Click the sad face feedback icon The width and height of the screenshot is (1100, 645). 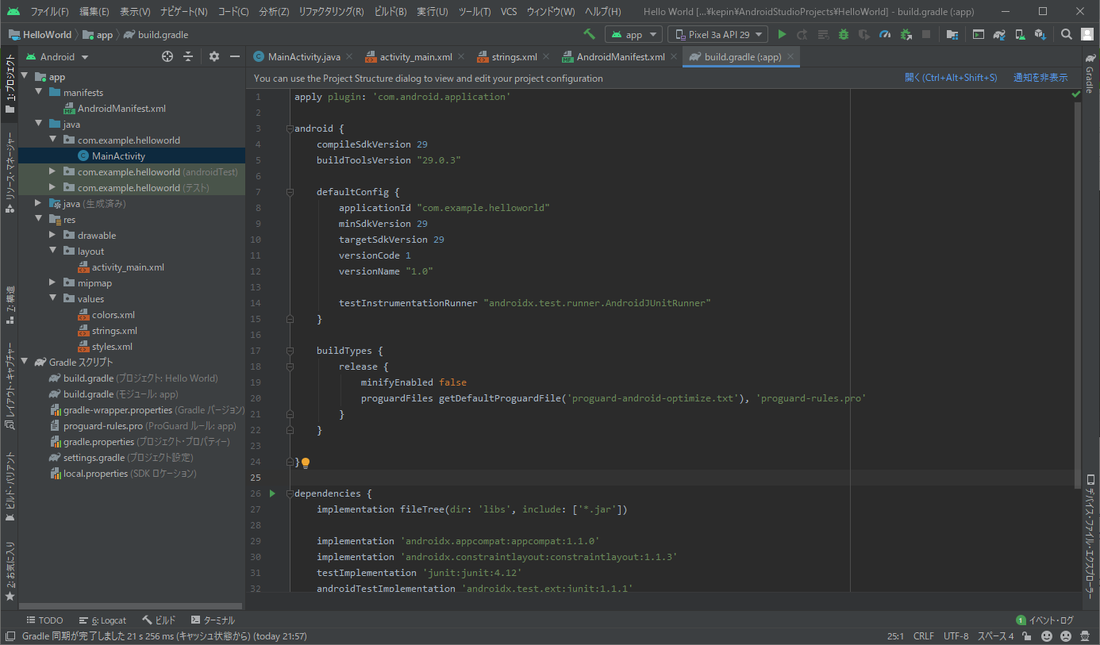tap(1065, 636)
